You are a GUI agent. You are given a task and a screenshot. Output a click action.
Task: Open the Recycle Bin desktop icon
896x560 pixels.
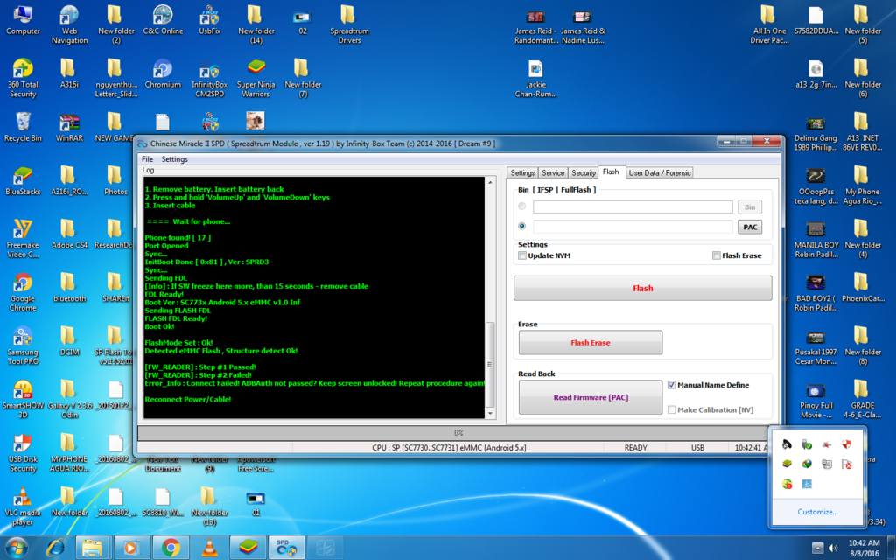coord(23,127)
